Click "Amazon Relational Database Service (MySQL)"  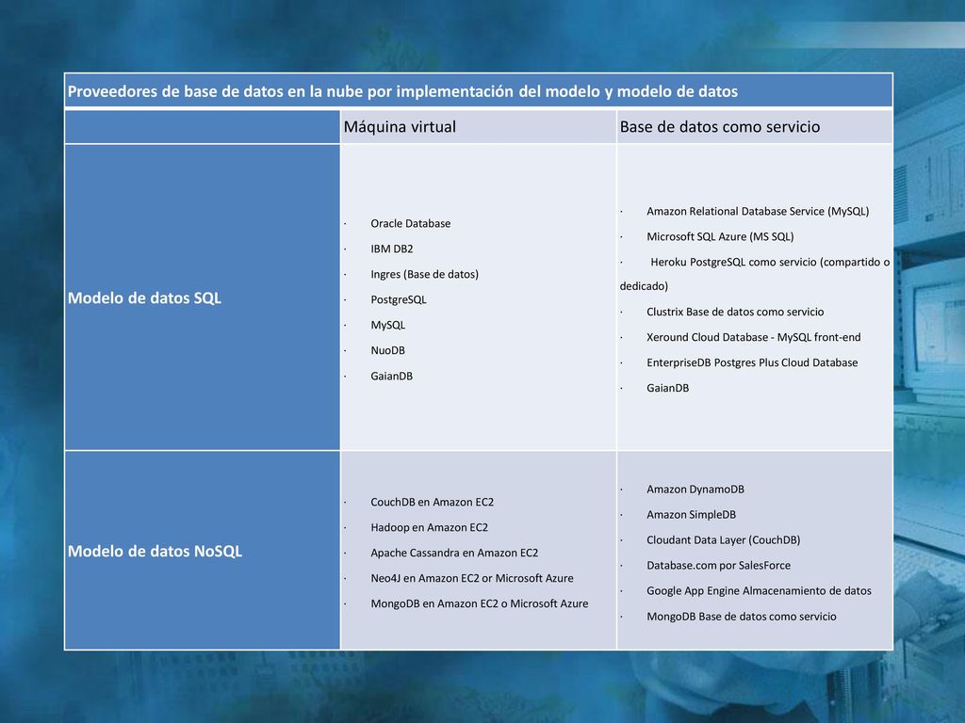click(x=758, y=212)
